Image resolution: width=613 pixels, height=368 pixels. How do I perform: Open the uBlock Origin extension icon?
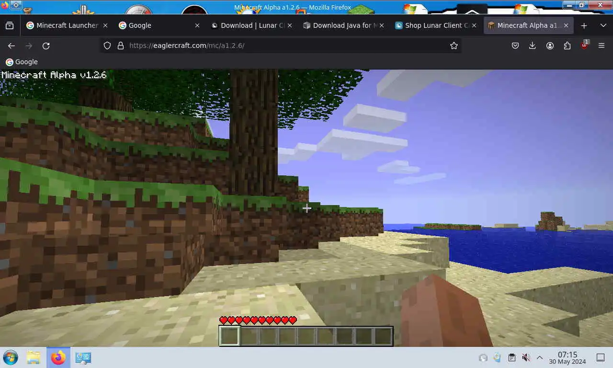(584, 46)
